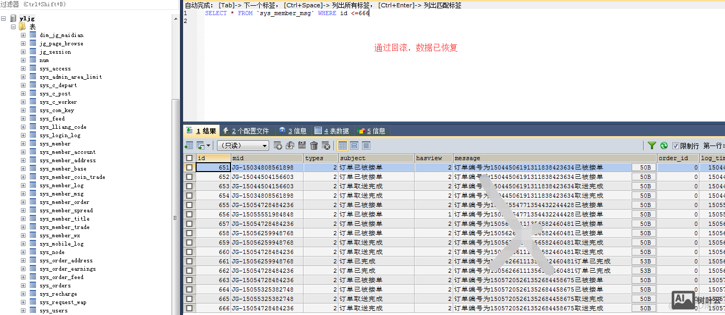
Task: Revert changes using circular arrow icon
Action: [289, 146]
